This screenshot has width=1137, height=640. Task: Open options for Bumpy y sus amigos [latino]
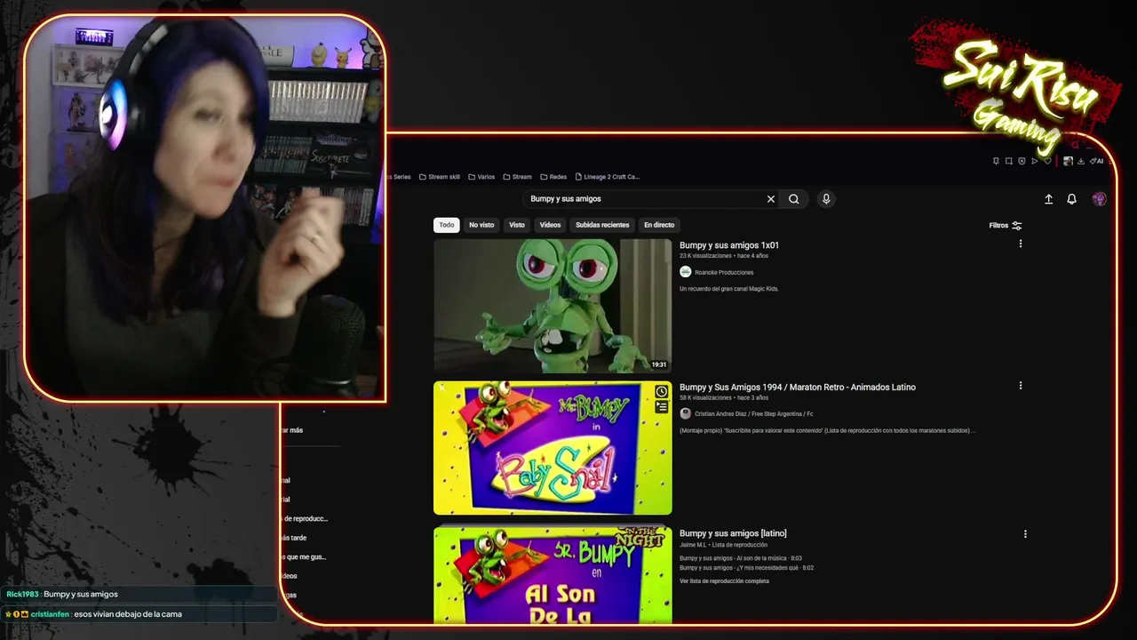coord(1025,534)
